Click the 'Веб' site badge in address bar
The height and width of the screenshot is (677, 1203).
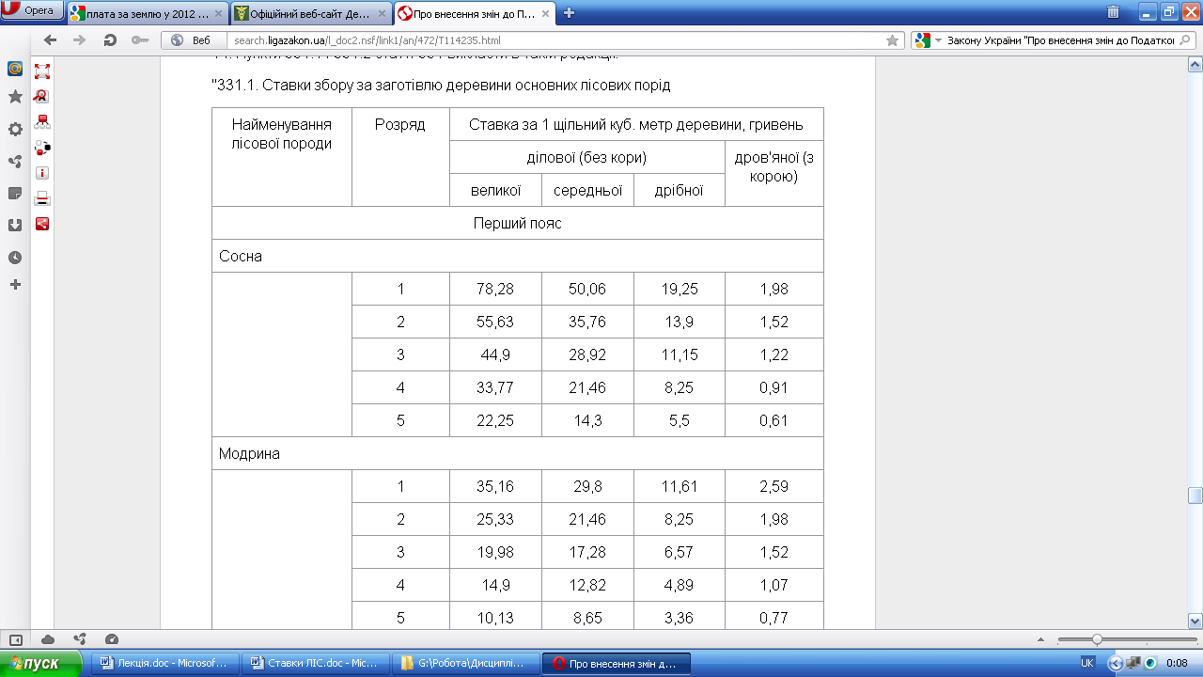point(194,40)
